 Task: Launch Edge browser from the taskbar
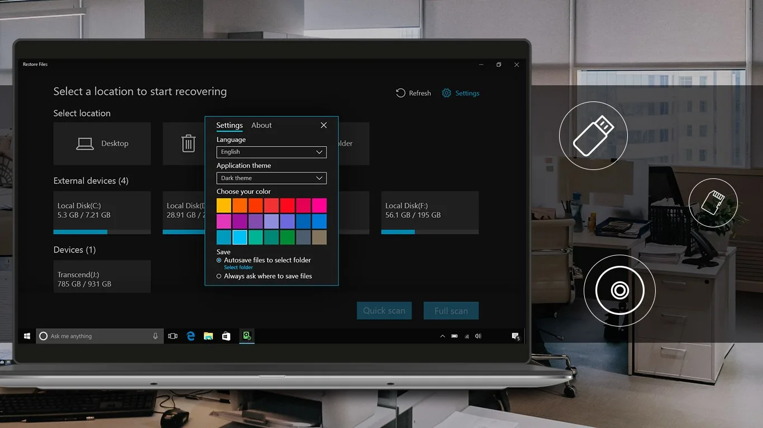190,336
